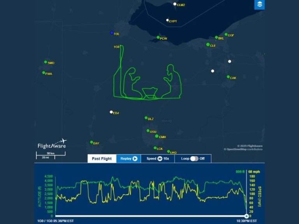The width and height of the screenshot is (299, 224).
Task: Click the CMH airport marker
Action: pos(157,136)
